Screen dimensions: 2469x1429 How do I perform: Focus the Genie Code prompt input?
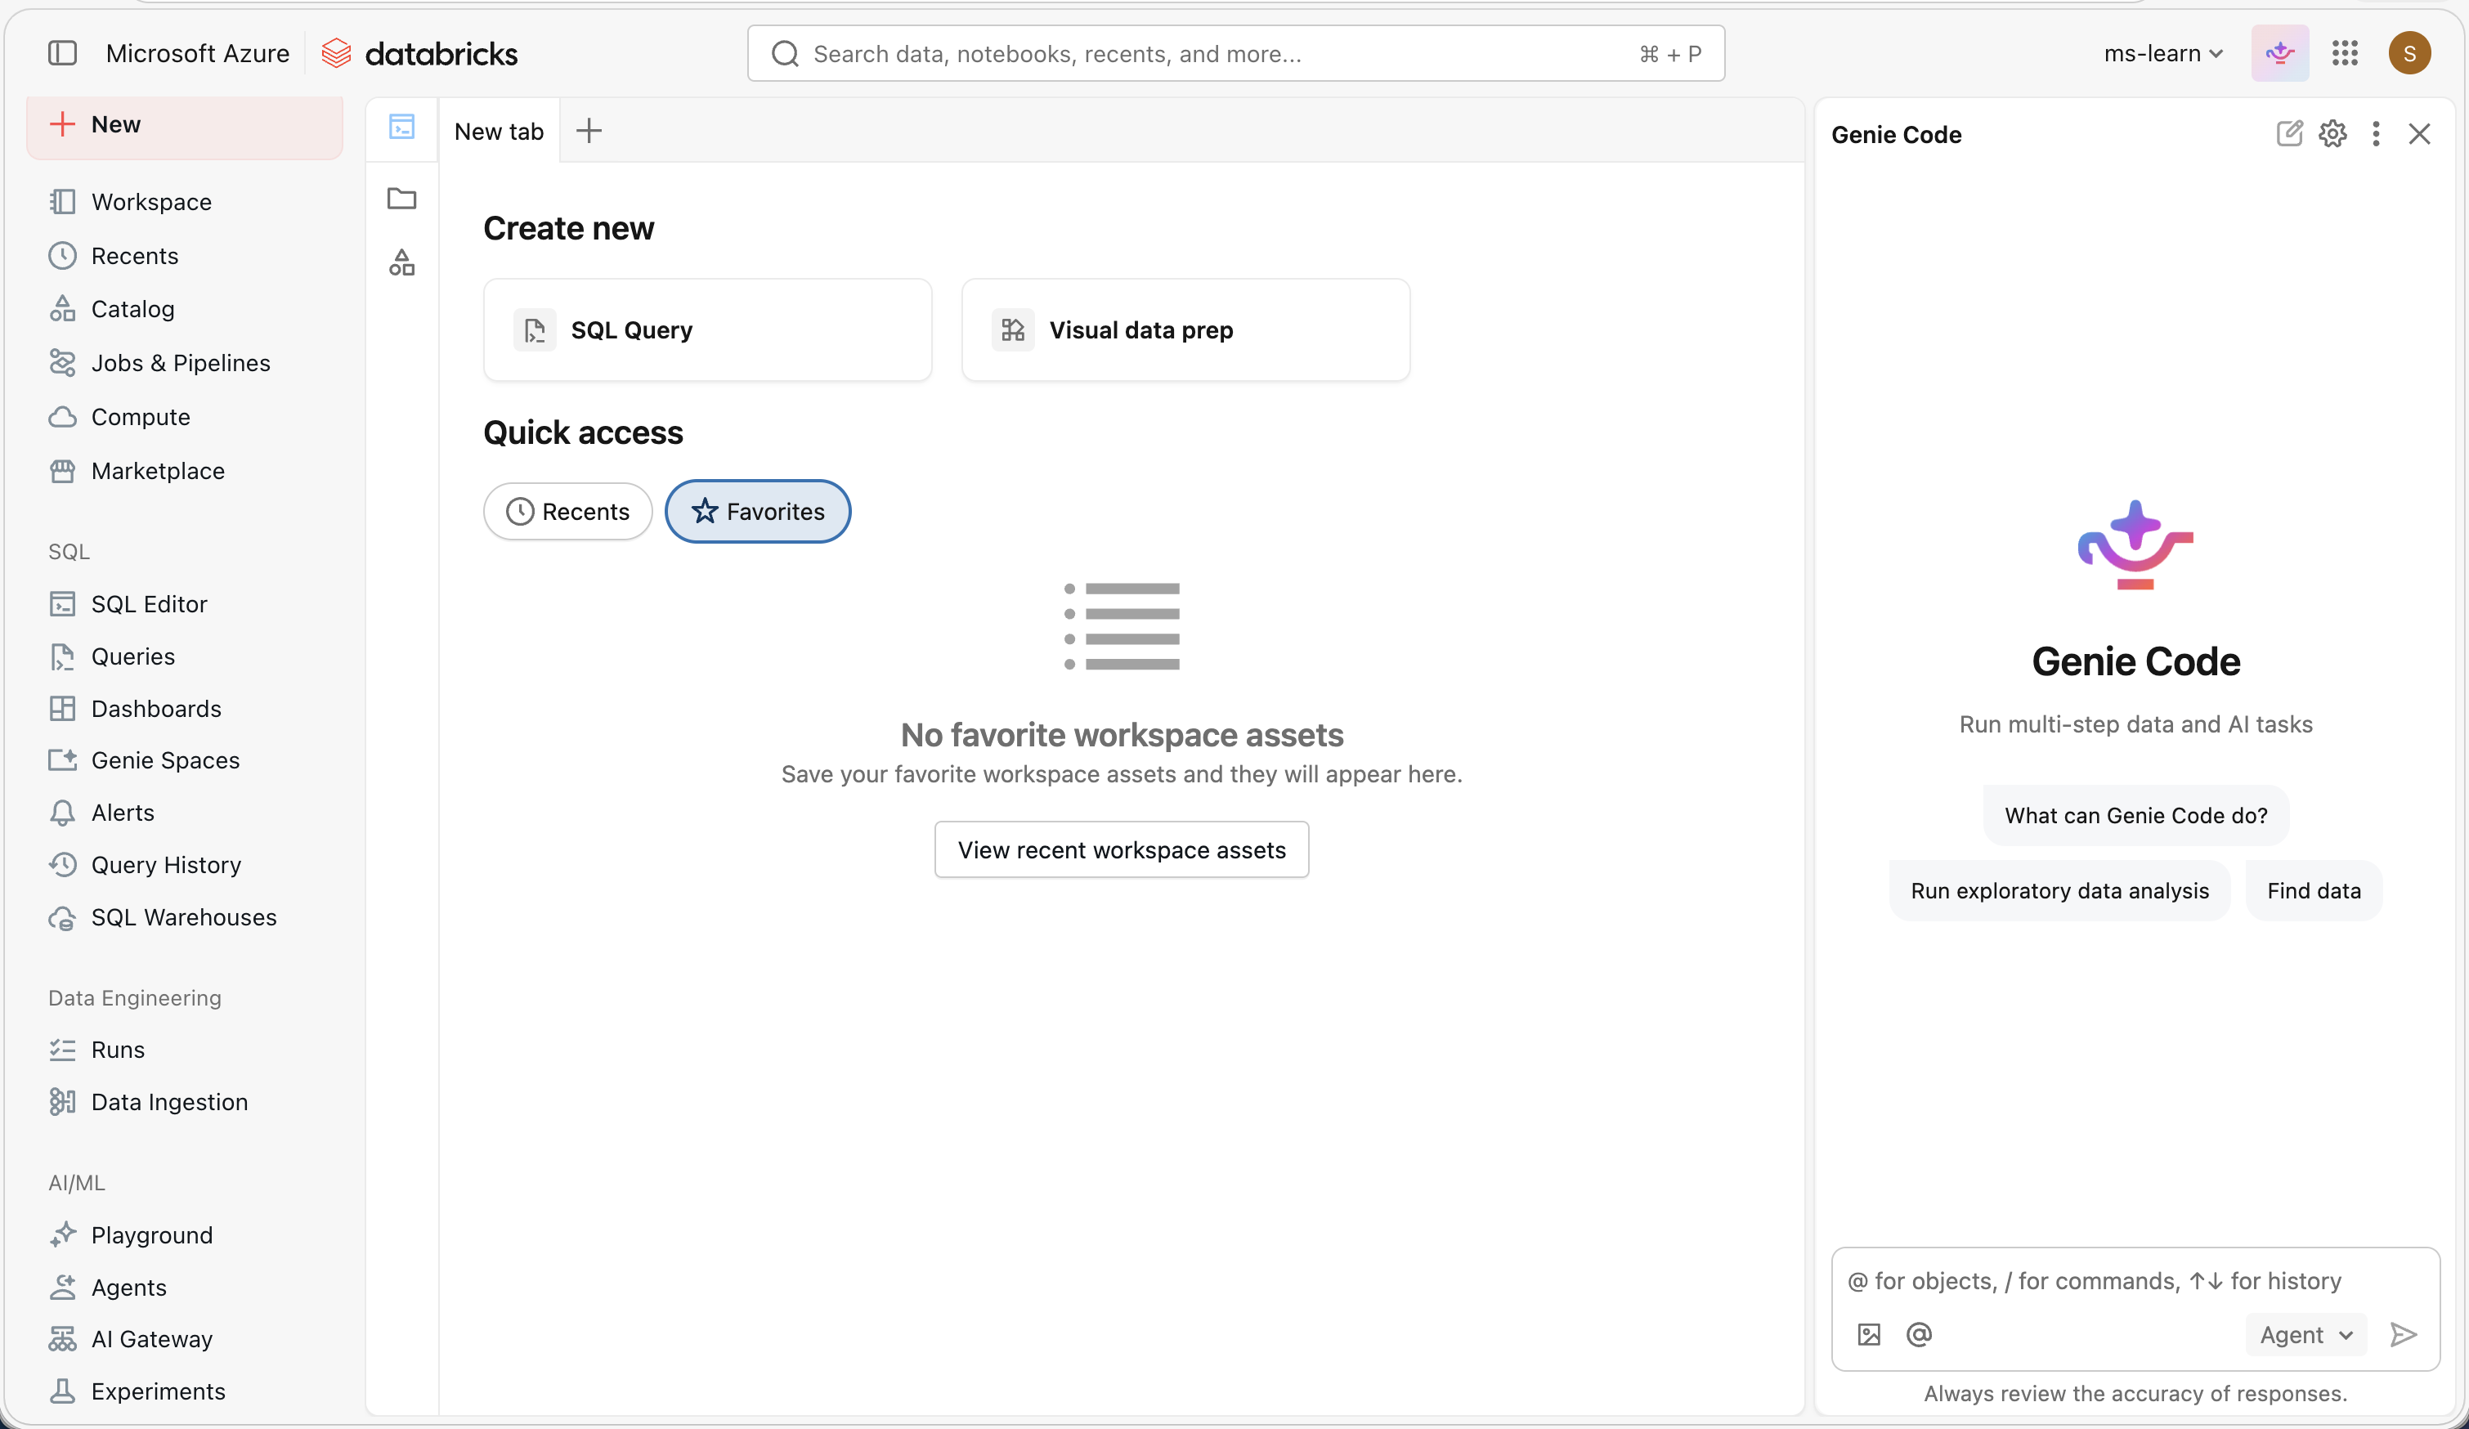click(2135, 1281)
